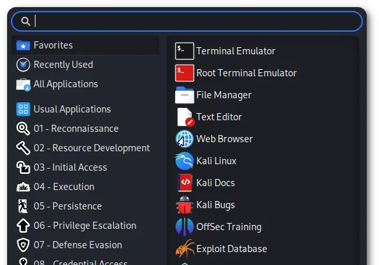Click the Web Browser globe icon
This screenshot has width=379, height=265.
[x=185, y=139]
